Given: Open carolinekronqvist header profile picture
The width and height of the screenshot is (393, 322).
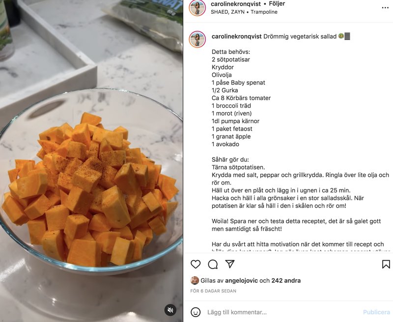Looking at the screenshot, I should tap(197, 8).
